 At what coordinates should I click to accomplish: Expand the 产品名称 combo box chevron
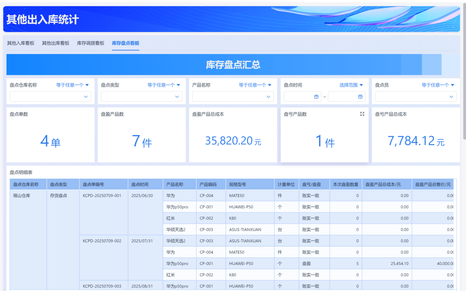268,97
